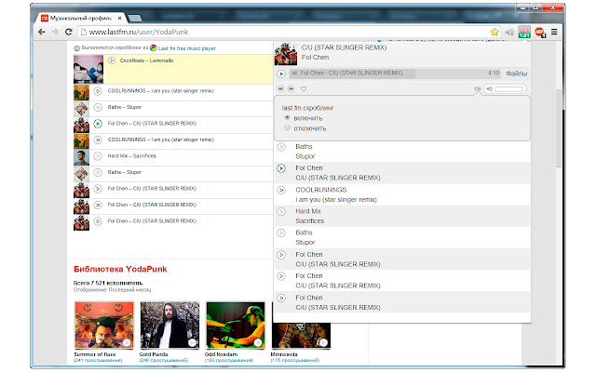Toggle the green Last.fm player extension icon

[x=524, y=33]
